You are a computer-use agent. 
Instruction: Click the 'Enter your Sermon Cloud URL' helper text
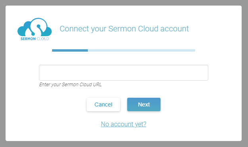point(70,85)
